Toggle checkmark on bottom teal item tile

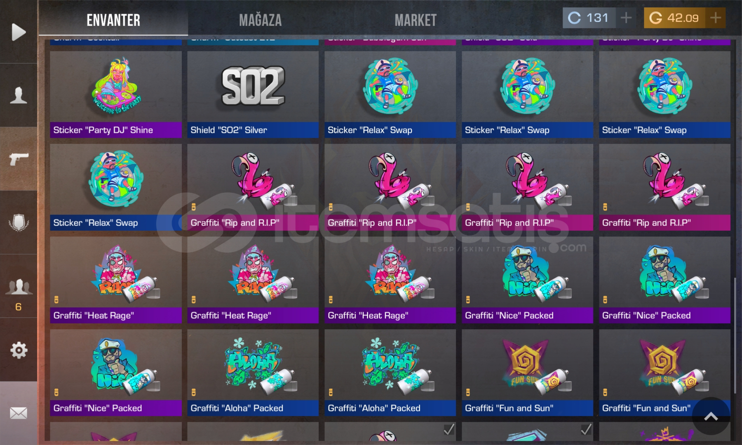click(x=586, y=429)
